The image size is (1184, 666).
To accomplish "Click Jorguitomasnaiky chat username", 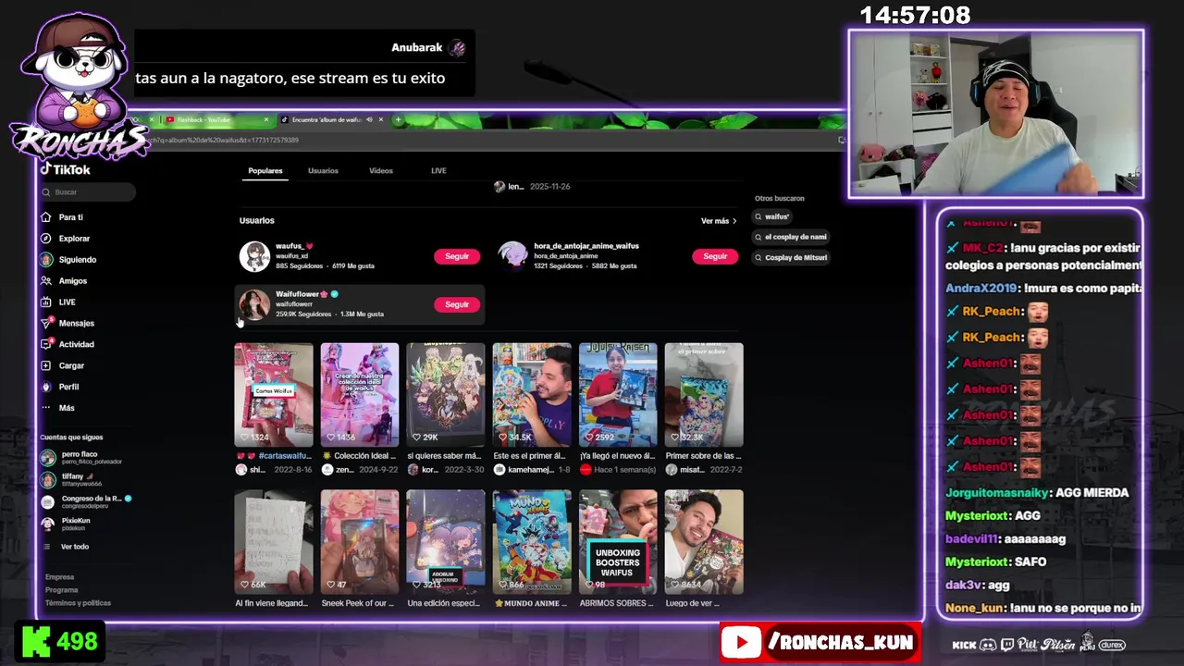I will pyautogui.click(x=997, y=493).
